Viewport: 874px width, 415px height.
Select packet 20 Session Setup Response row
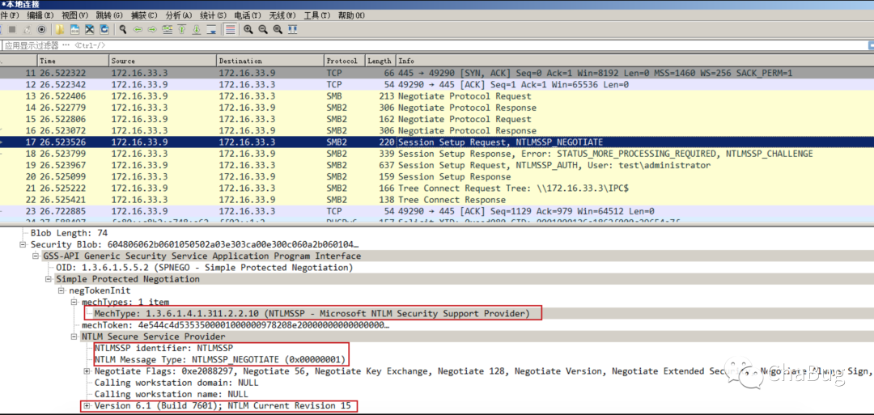tap(437, 176)
